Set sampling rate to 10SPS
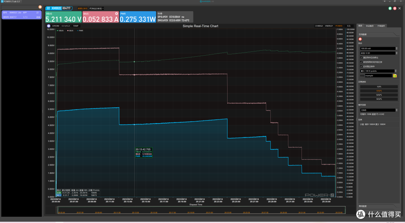Viewport: 405px width, 223px height. (379, 91)
